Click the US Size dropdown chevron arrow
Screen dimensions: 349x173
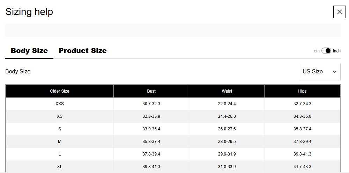tap(334, 72)
